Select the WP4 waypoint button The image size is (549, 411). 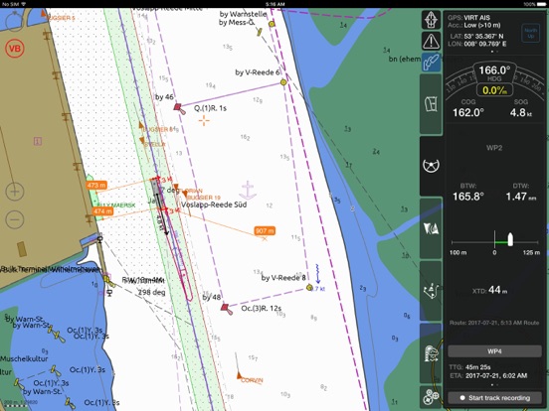point(494,351)
